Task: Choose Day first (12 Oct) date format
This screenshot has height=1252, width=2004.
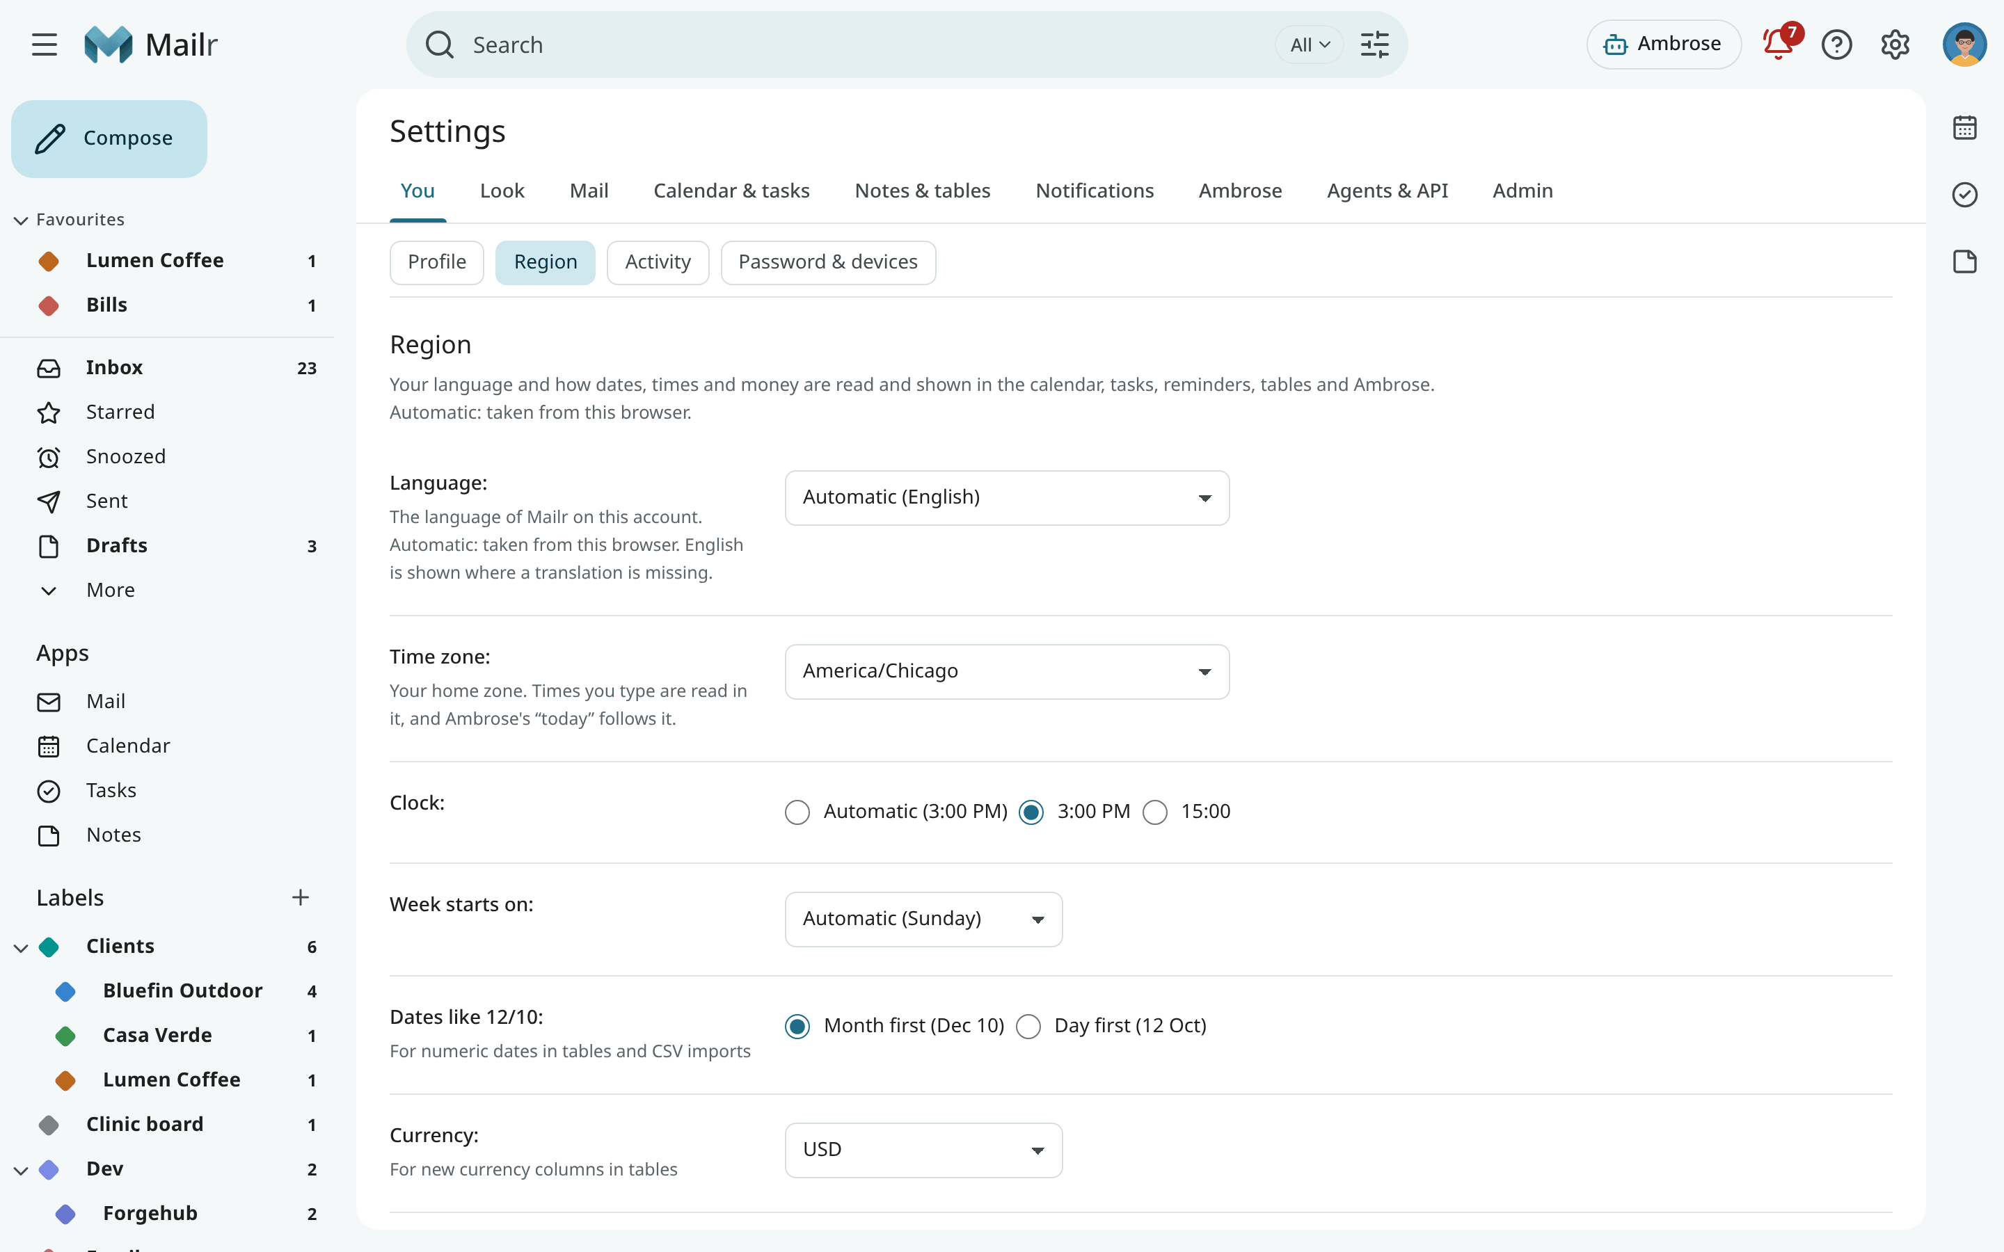Action: point(1028,1027)
